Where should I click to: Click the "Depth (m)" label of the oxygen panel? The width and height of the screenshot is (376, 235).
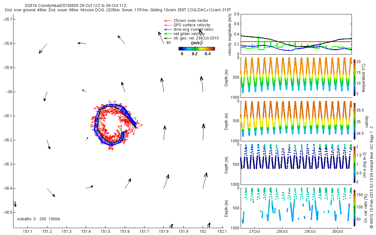coord(227,208)
